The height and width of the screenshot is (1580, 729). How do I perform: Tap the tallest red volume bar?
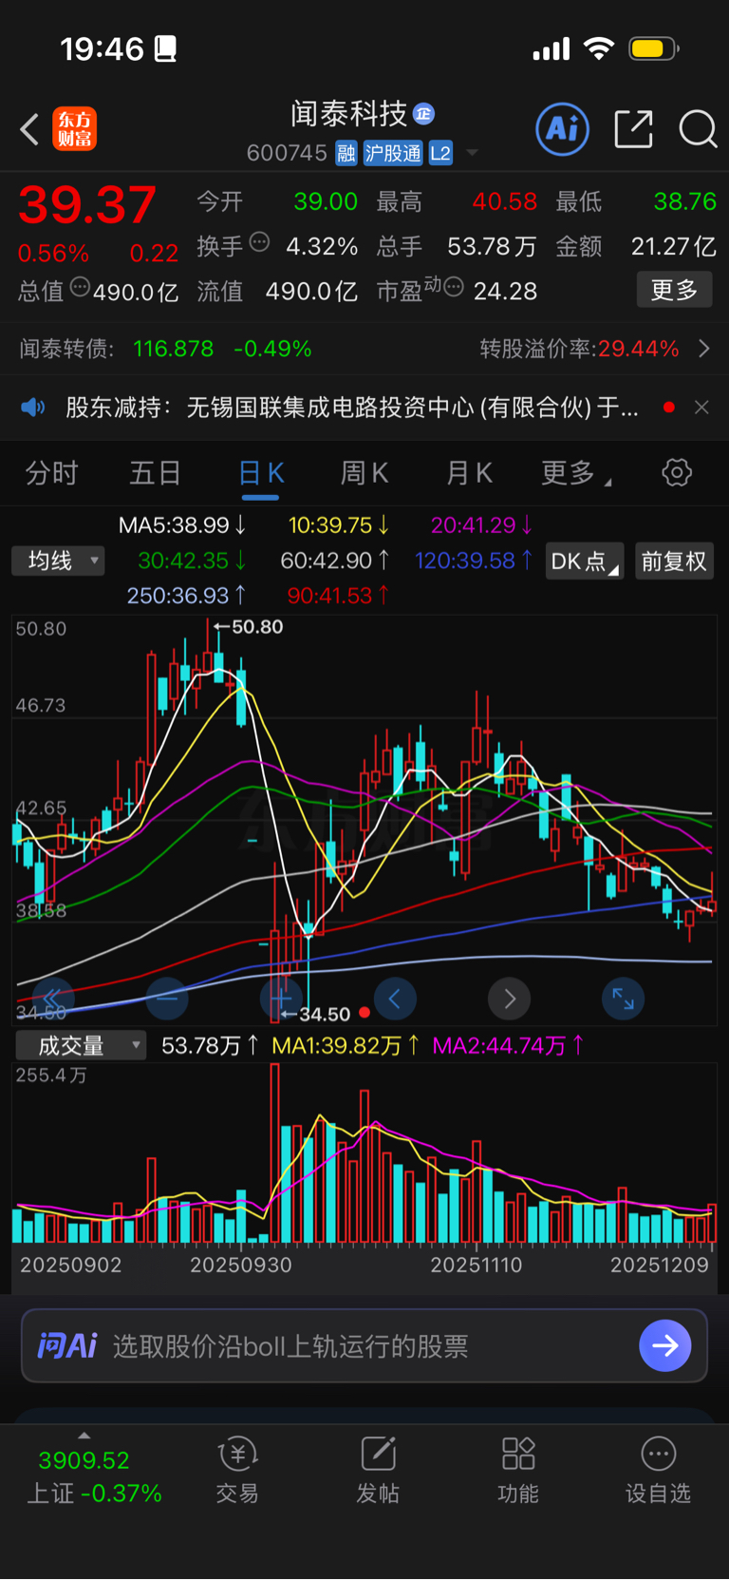tap(275, 1153)
